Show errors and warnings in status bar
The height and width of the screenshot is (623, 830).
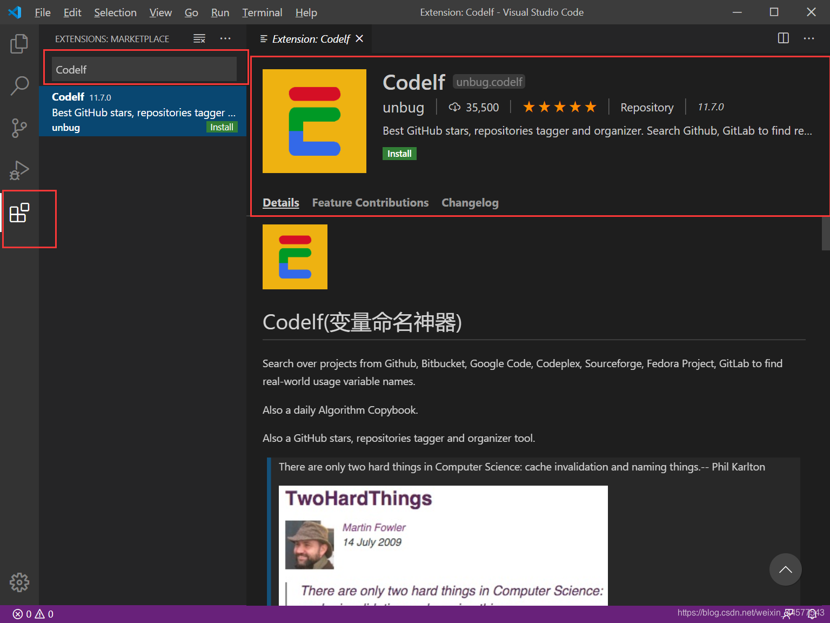click(x=33, y=614)
